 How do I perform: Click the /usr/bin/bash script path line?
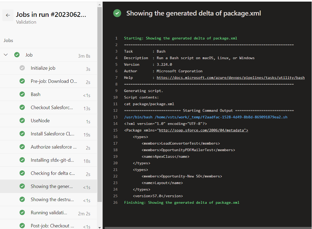(x=206, y=117)
